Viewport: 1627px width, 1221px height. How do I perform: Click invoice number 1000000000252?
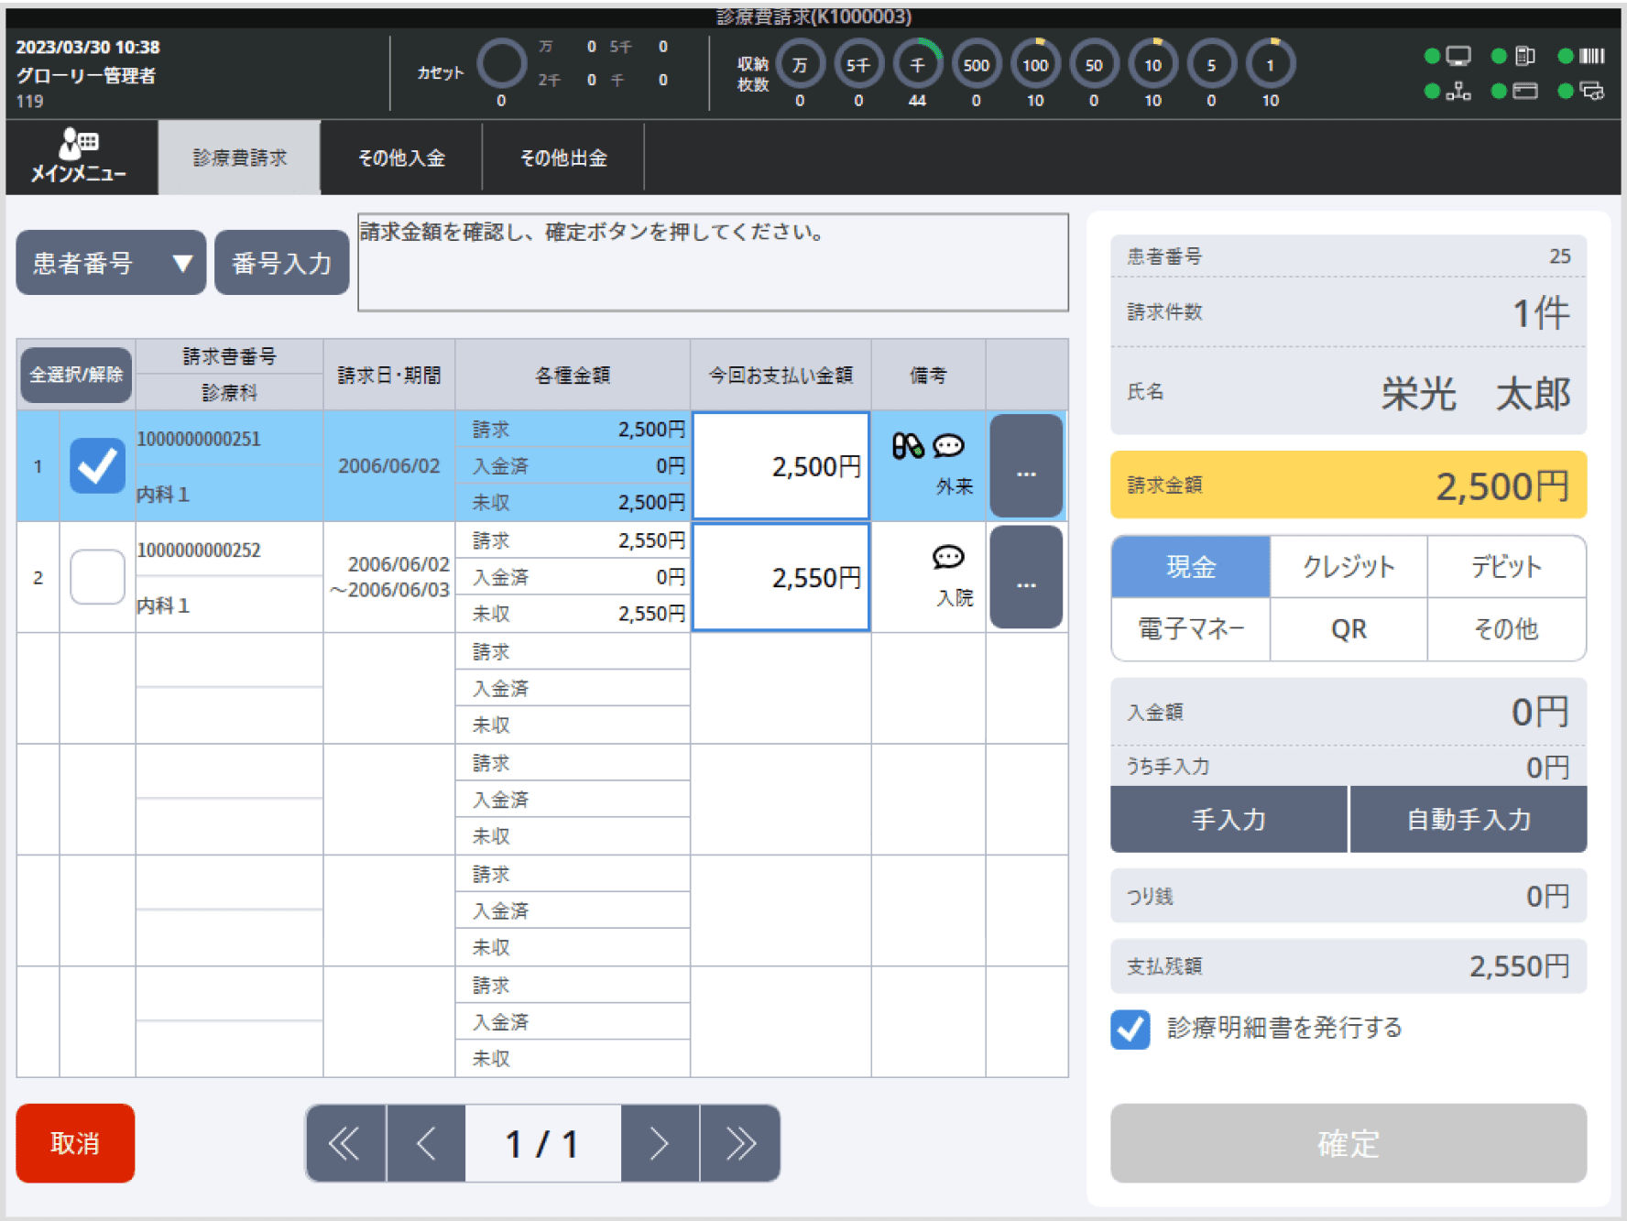(x=199, y=551)
